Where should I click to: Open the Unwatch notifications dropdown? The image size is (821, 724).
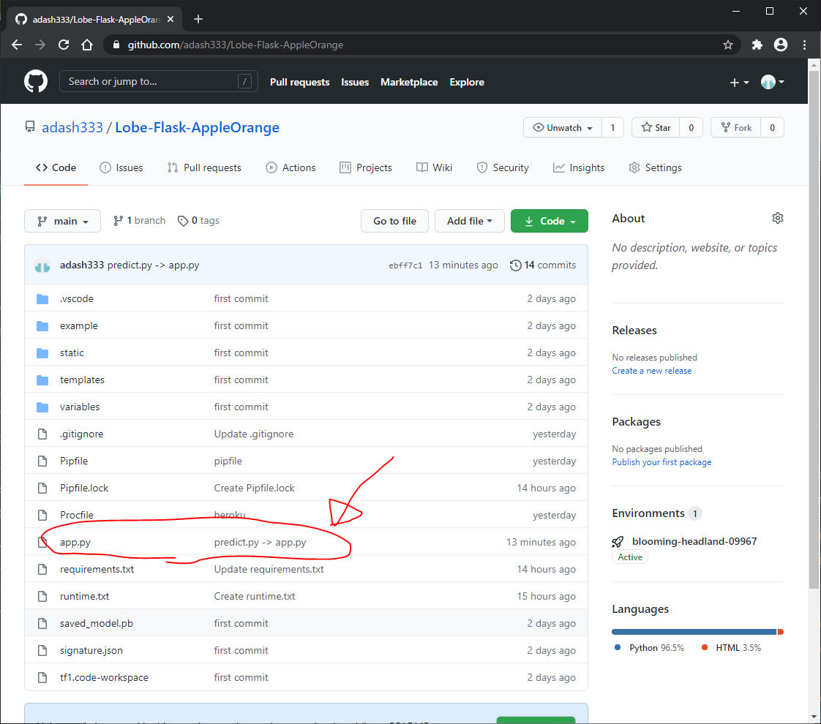(x=563, y=128)
